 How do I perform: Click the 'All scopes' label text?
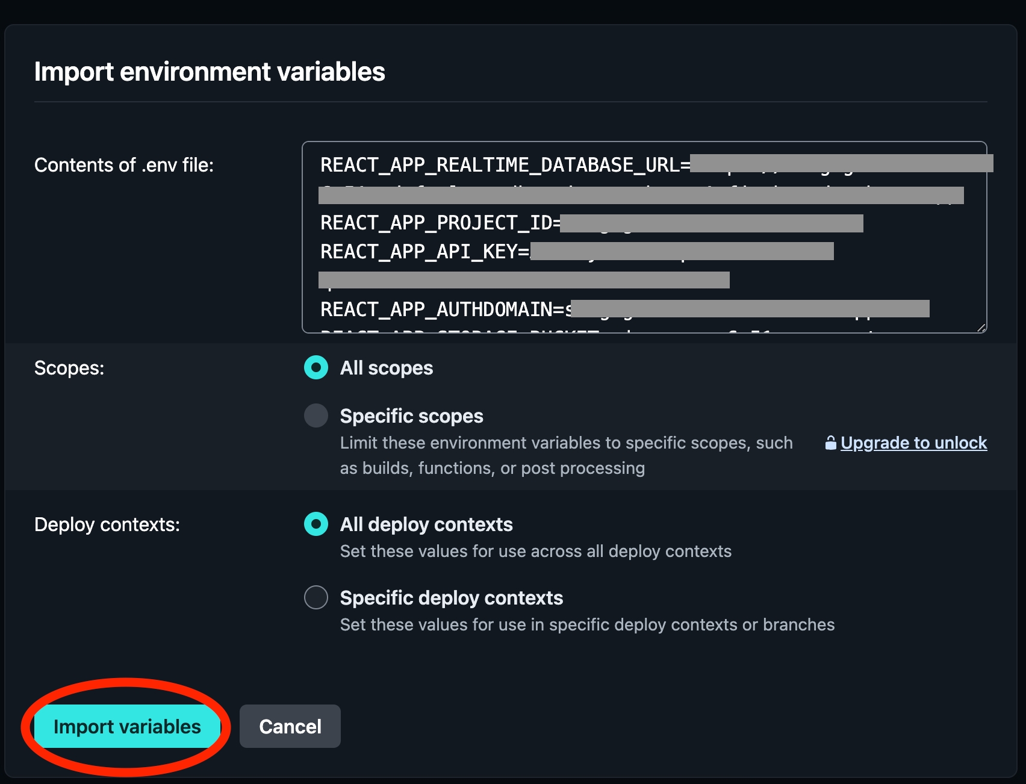coord(386,368)
